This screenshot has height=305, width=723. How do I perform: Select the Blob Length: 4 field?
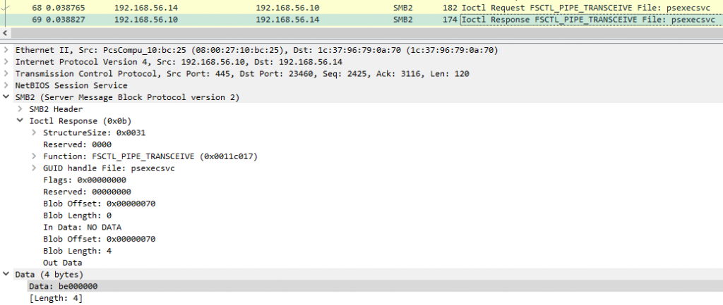pos(77,251)
